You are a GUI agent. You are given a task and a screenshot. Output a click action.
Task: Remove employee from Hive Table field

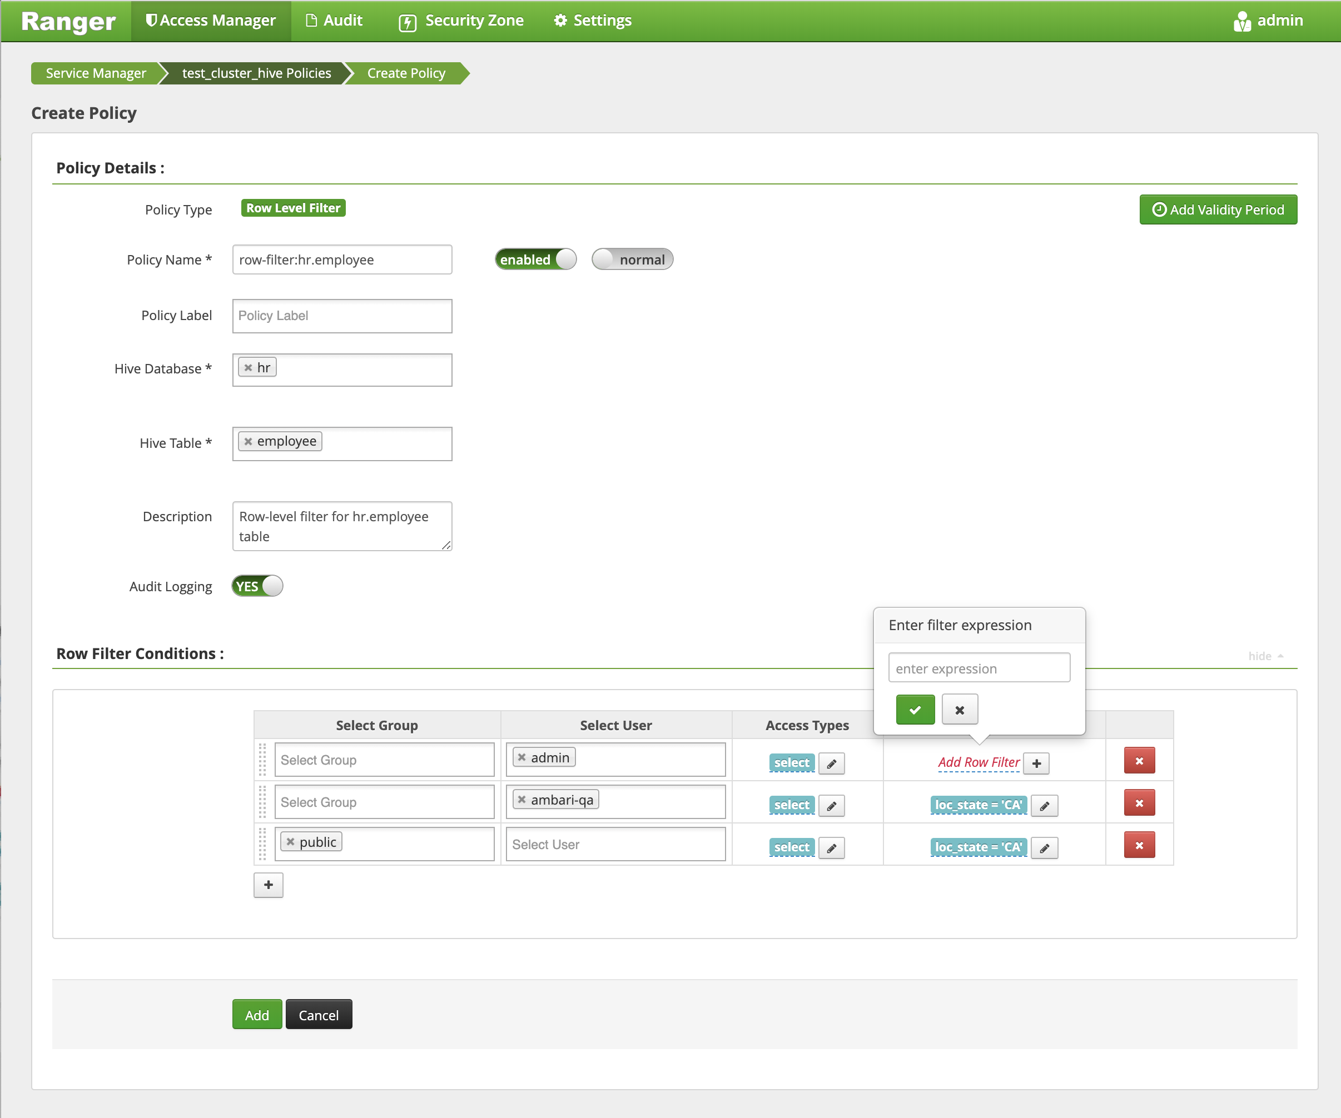(249, 442)
